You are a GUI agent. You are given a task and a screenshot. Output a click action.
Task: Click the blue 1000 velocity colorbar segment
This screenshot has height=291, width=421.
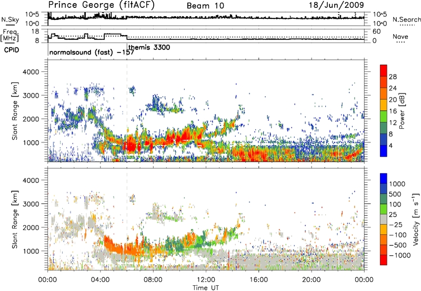click(x=384, y=179)
